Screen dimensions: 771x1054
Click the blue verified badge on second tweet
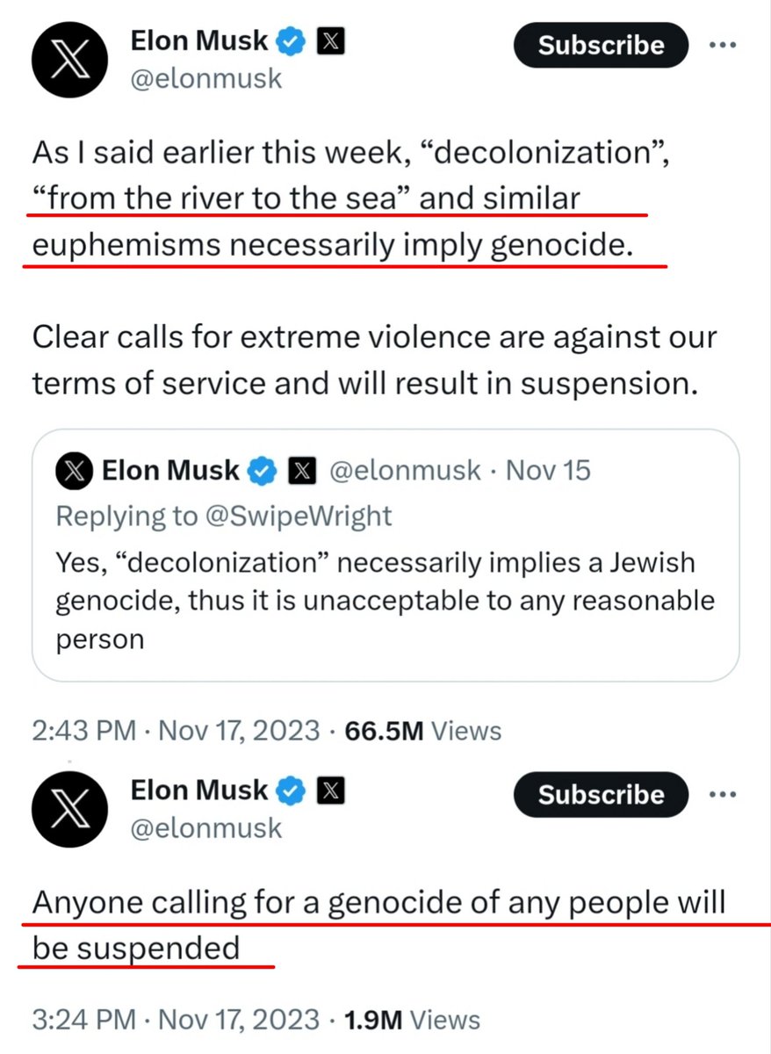click(x=292, y=790)
